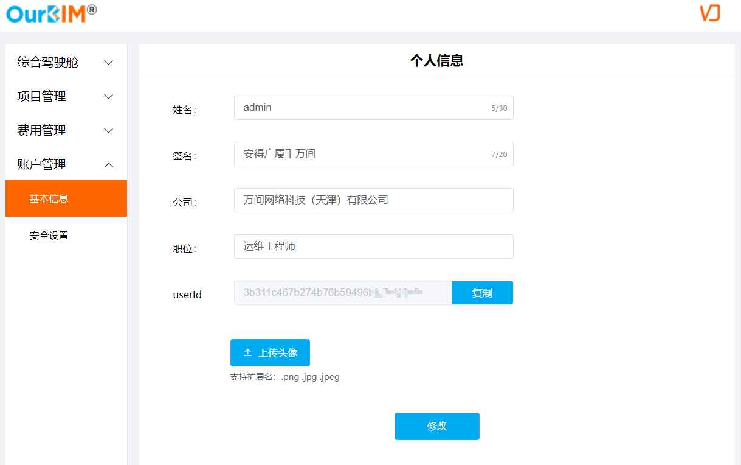Click the 姓名 label

tap(185, 110)
